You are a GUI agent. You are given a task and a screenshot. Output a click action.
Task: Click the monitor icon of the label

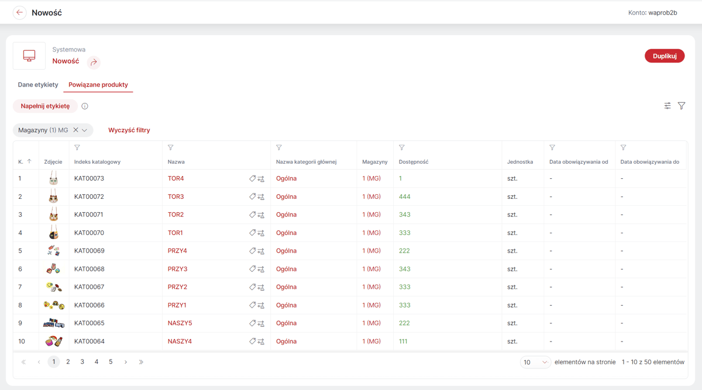(29, 56)
